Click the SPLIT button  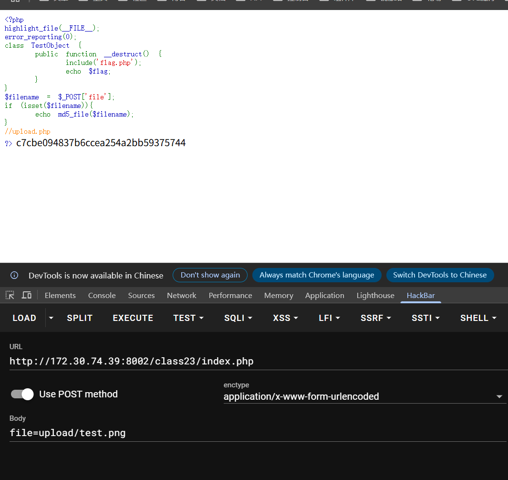80,318
